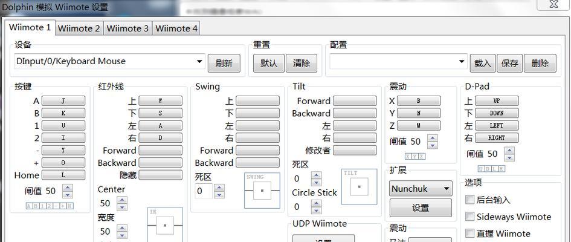Viewport: 571px width, 242px height.
Task: Click the plus button mapping O
Action: pyautogui.click(x=63, y=163)
